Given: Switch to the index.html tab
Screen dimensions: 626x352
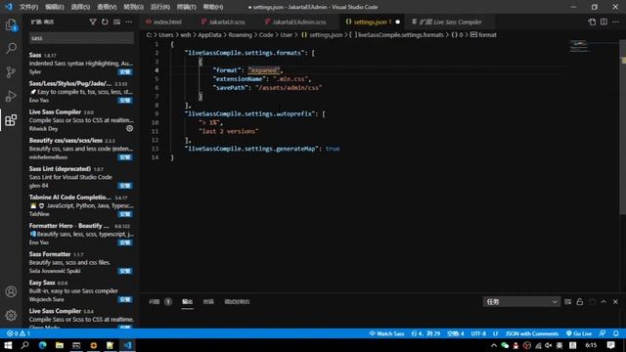Looking at the screenshot, I should tap(167, 22).
